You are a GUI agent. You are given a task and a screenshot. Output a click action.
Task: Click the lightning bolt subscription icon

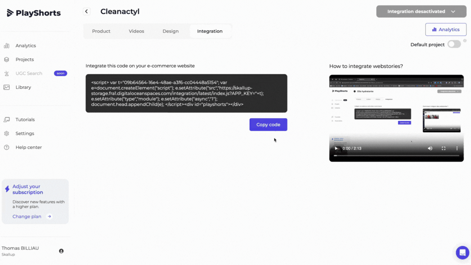click(7, 189)
